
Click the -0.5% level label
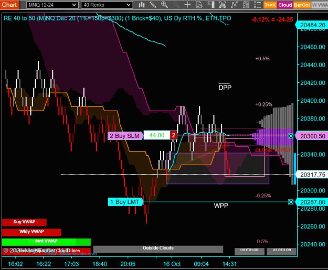(262, 241)
